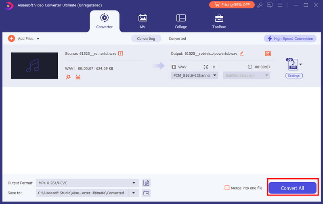Open the Toolbox tab
323x204 pixels.
coord(219,21)
